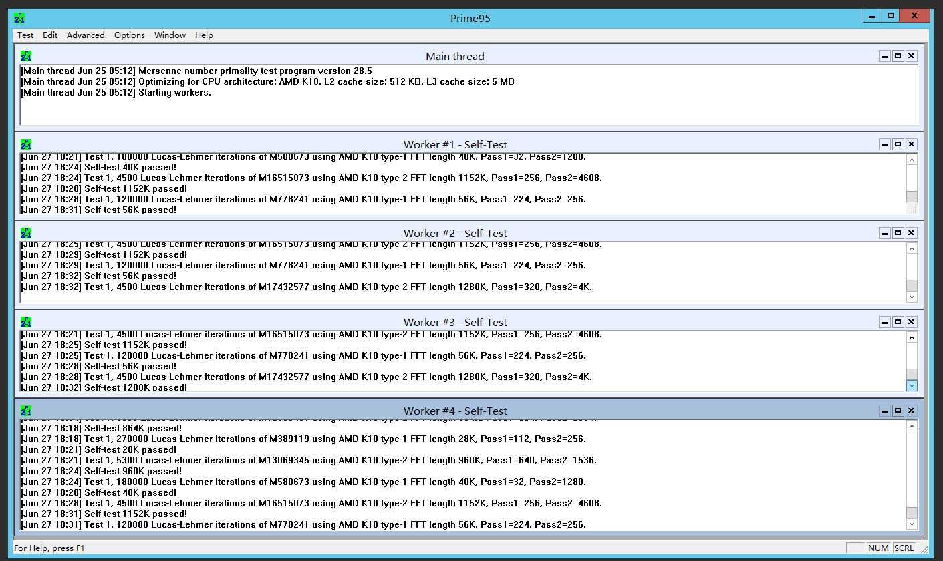Click the Worker #4 - Self-Test title
The height and width of the screenshot is (561, 943).
455,411
